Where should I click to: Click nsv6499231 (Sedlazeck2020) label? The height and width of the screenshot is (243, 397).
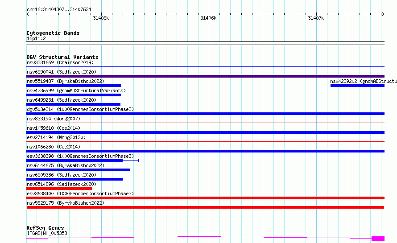pos(62,100)
